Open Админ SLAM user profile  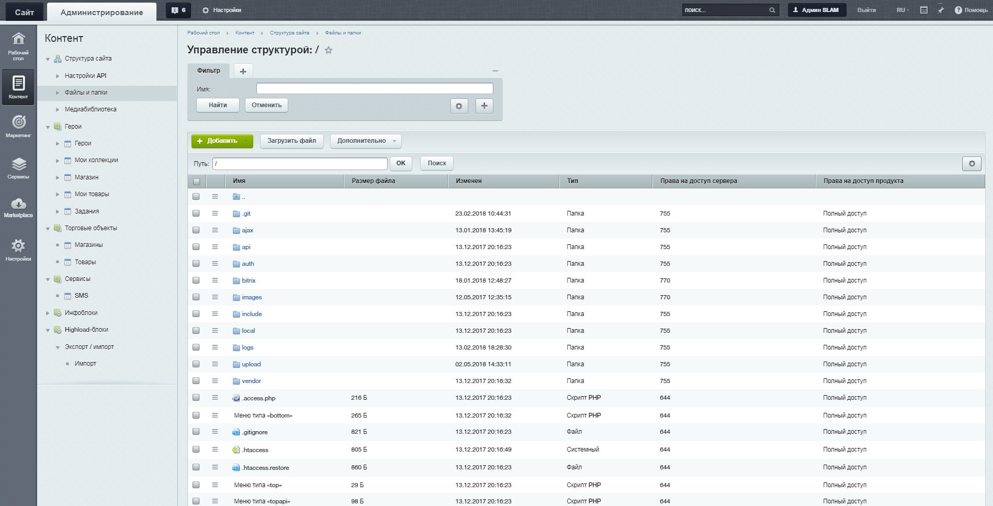817,10
